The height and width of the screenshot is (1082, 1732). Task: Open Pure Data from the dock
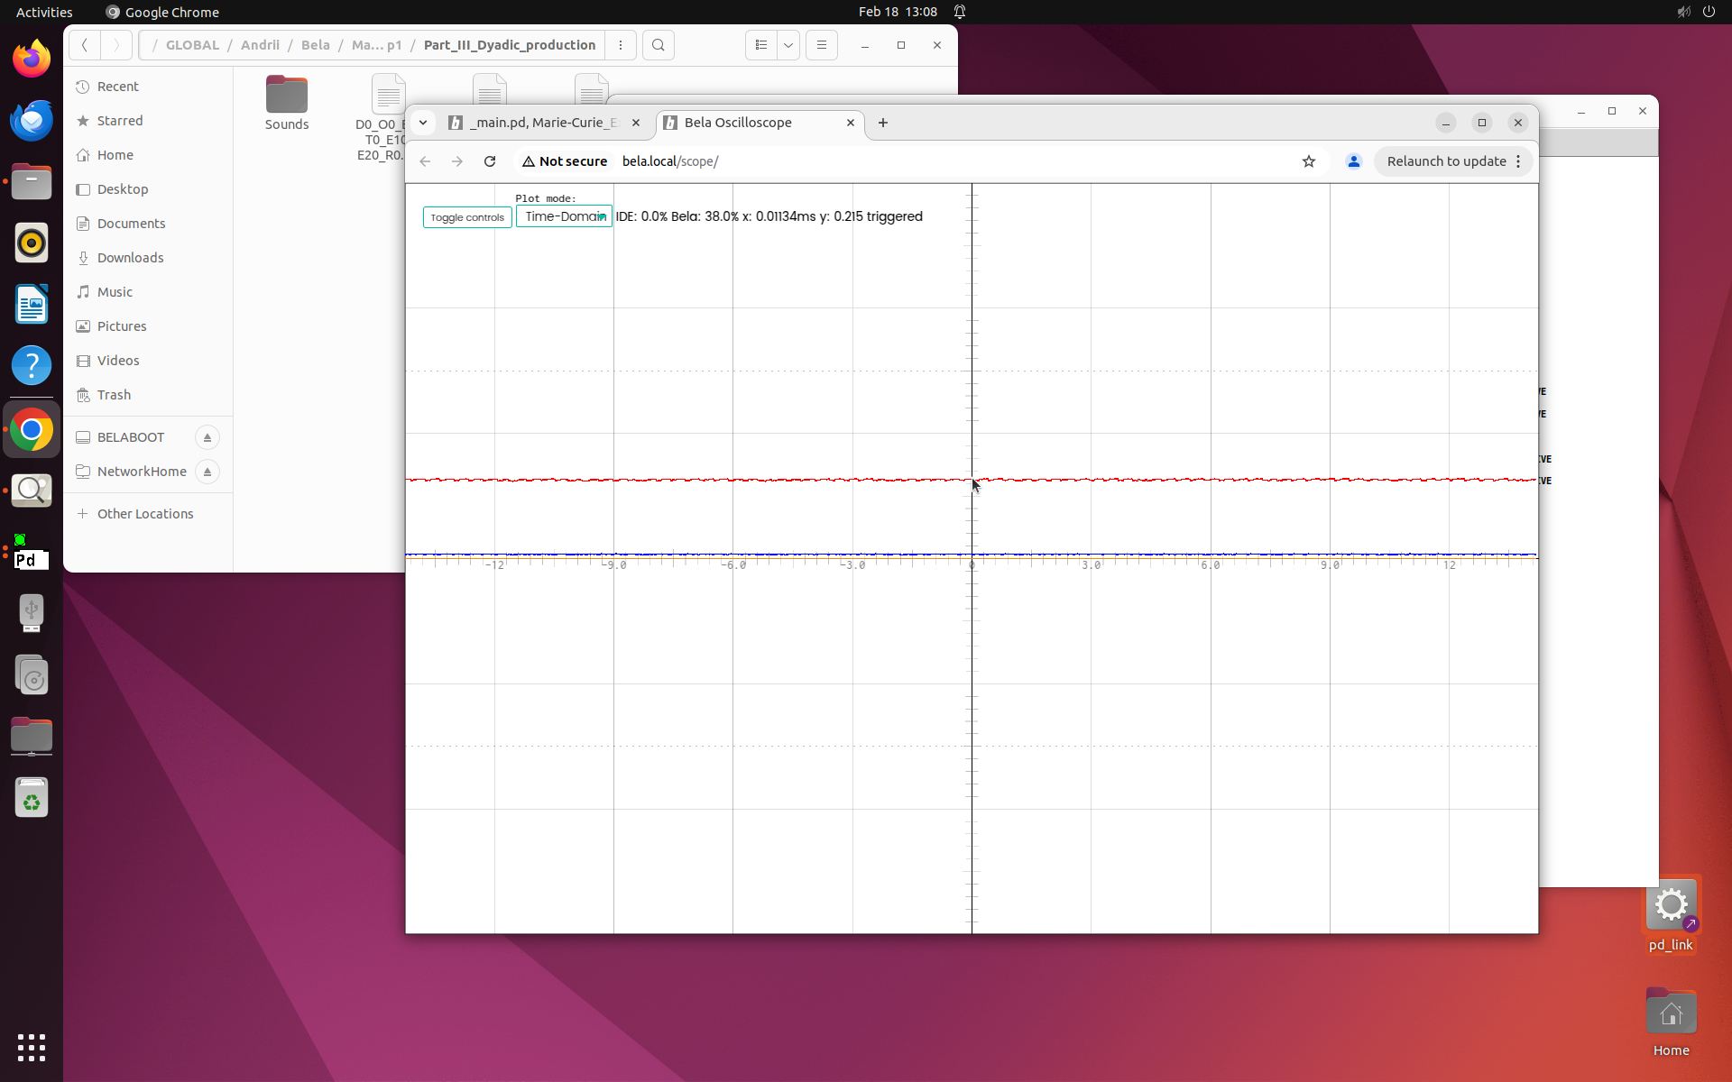(31, 558)
